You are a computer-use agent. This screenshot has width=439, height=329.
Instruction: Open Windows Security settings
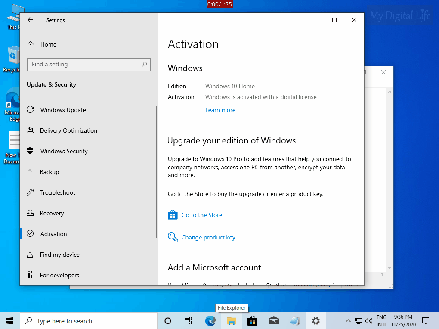click(x=57, y=151)
